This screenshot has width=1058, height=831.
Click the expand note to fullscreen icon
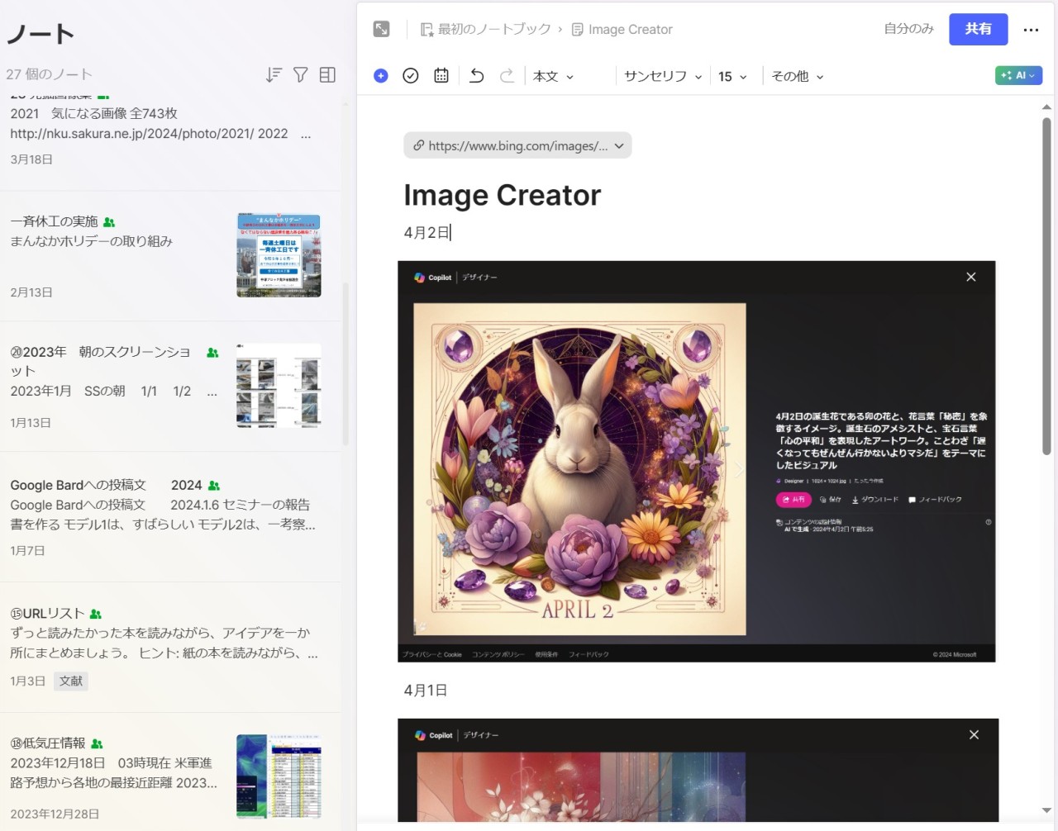coord(381,29)
